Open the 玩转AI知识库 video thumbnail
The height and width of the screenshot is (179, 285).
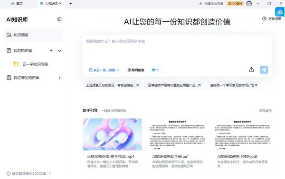click(x=113, y=134)
